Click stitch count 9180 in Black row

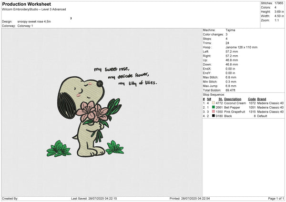(219, 116)
